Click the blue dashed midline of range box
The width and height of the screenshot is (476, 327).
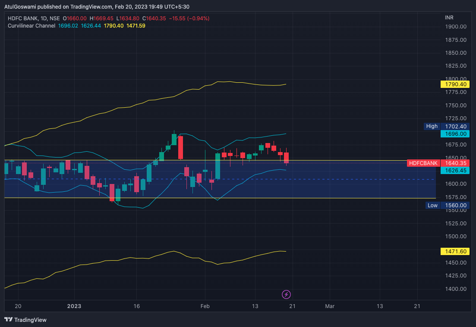pos(220,179)
